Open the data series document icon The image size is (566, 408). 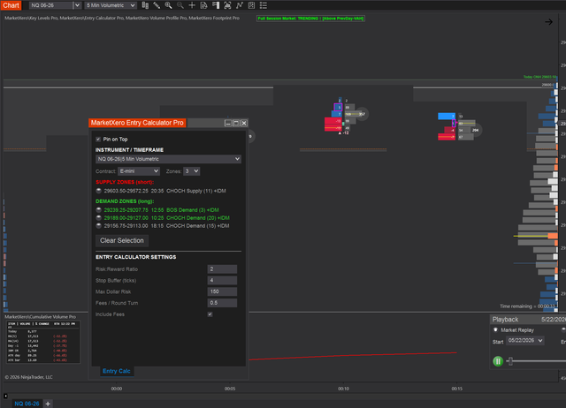(204, 5)
